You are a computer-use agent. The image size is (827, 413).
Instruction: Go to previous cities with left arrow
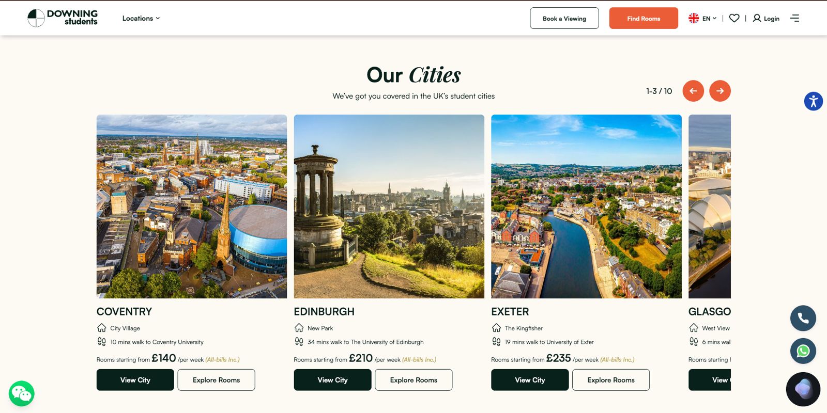693,91
